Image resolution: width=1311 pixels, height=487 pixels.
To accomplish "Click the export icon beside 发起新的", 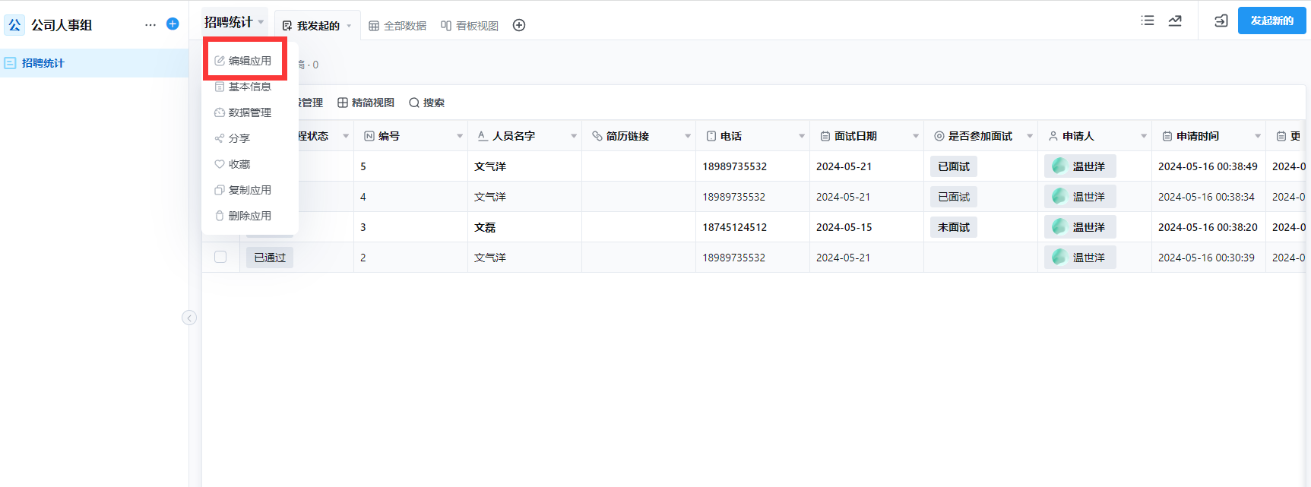I will pos(1221,21).
